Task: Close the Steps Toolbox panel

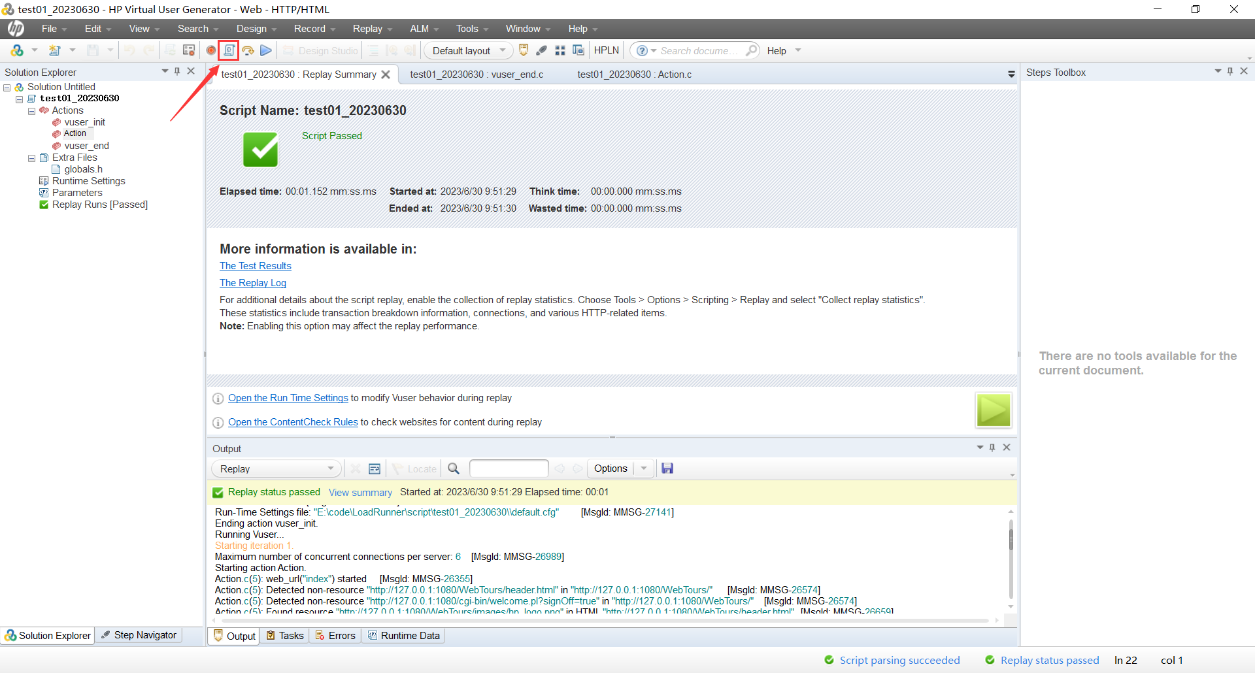Action: pyautogui.click(x=1244, y=71)
